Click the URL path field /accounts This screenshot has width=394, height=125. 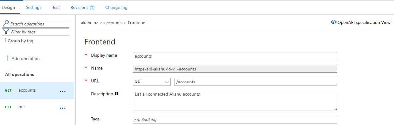pos(256,82)
